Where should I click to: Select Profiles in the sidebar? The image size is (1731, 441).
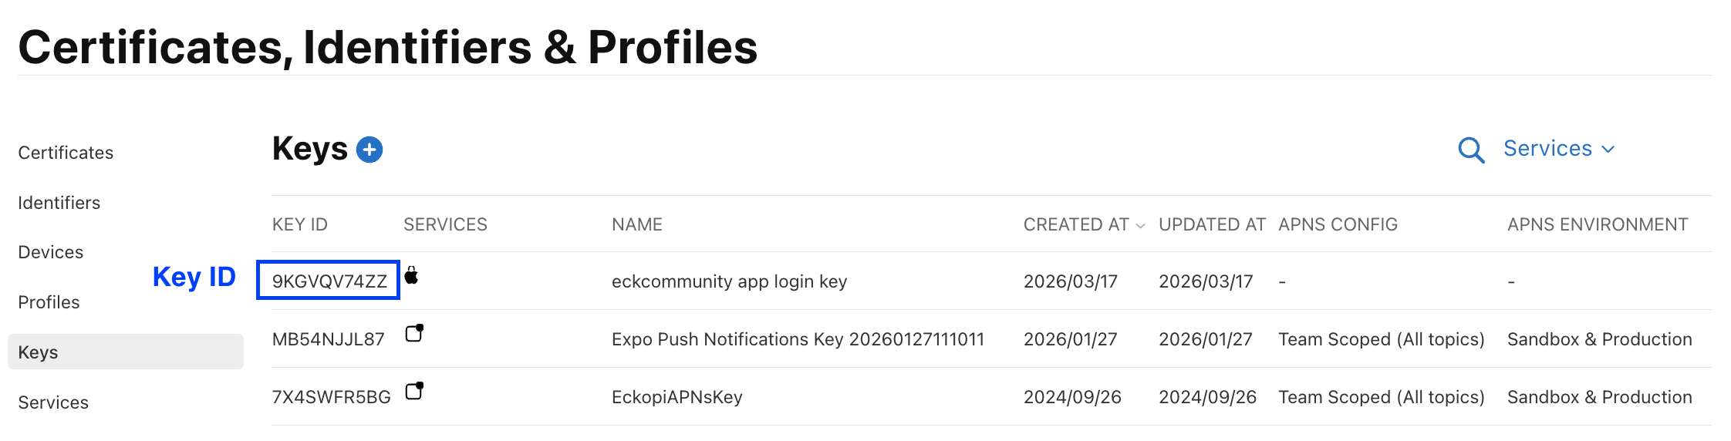(49, 302)
